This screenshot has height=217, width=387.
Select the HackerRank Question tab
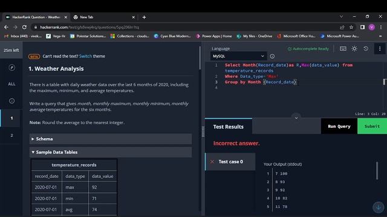coord(36,17)
